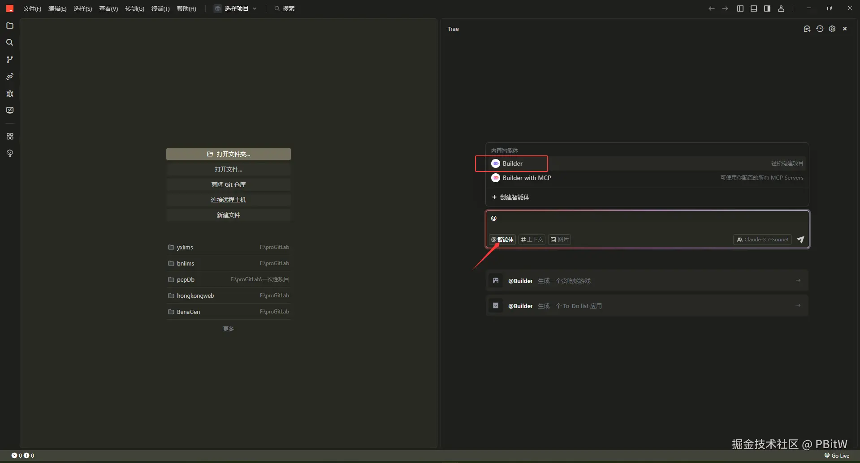Open the recent project bnlims

229,263
